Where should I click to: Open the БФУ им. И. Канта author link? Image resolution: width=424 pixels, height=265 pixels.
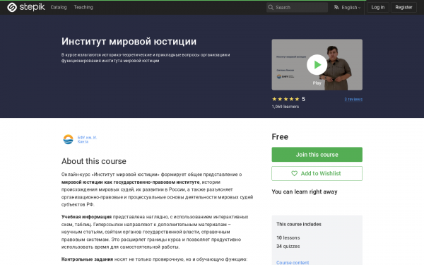coord(87,139)
